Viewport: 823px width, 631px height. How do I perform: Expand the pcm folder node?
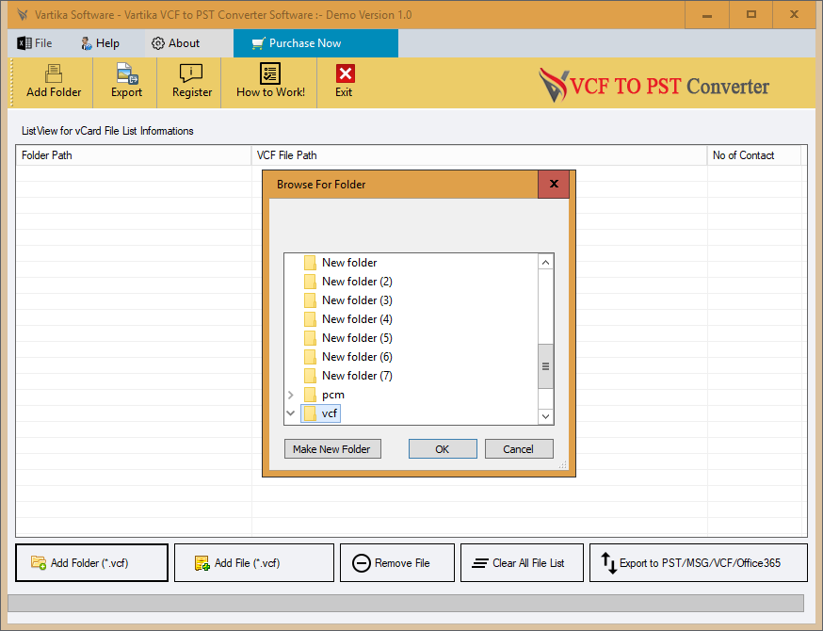[x=291, y=395]
